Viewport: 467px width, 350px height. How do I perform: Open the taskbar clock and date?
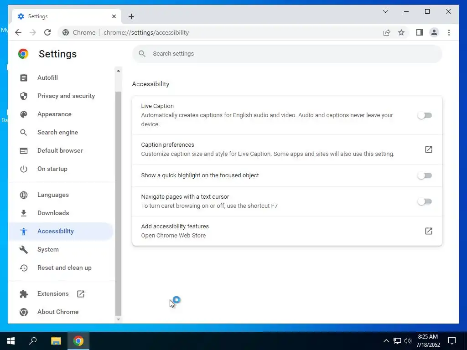428,341
